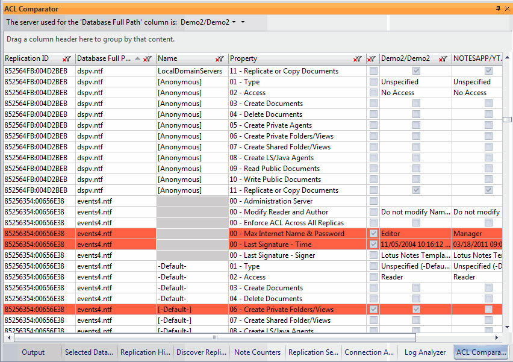Open filter for Database Full Path column
The width and height of the screenshot is (513, 362).
[x=148, y=59]
